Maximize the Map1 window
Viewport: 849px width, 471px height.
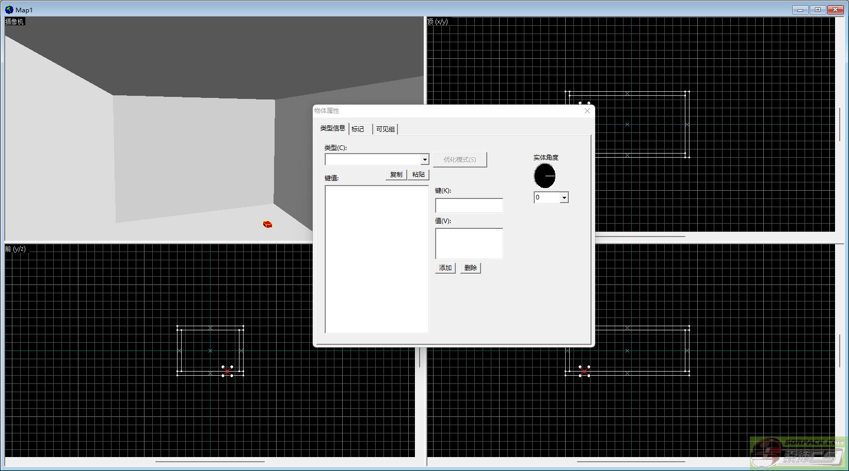tap(818, 10)
